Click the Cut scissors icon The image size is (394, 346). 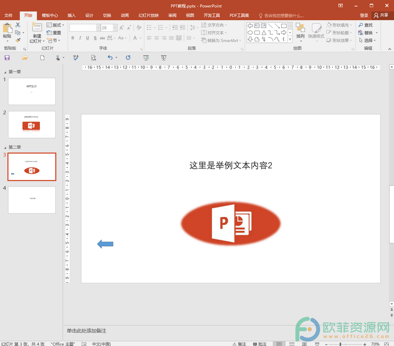[x=18, y=25]
